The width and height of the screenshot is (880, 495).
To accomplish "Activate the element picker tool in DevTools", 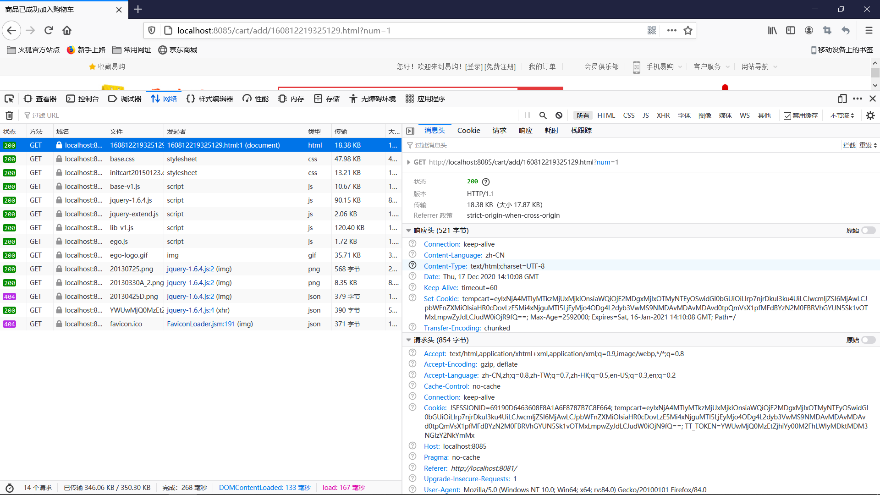I will coord(9,99).
